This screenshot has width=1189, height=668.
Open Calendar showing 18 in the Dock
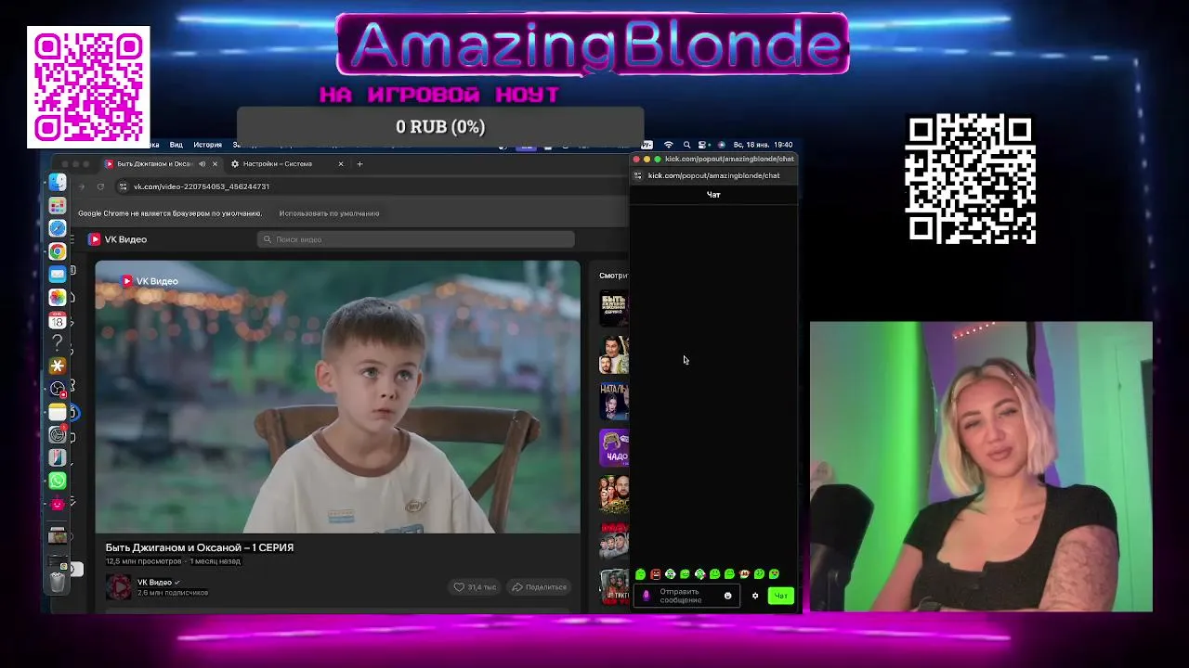click(58, 320)
